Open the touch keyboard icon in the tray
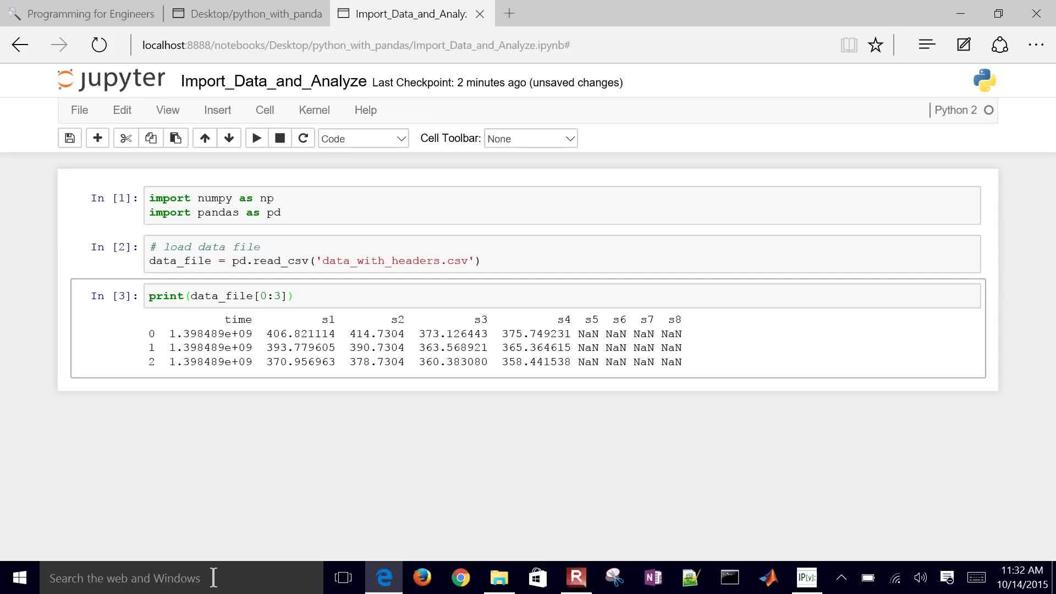Image resolution: width=1056 pixels, height=594 pixels. pos(976,577)
